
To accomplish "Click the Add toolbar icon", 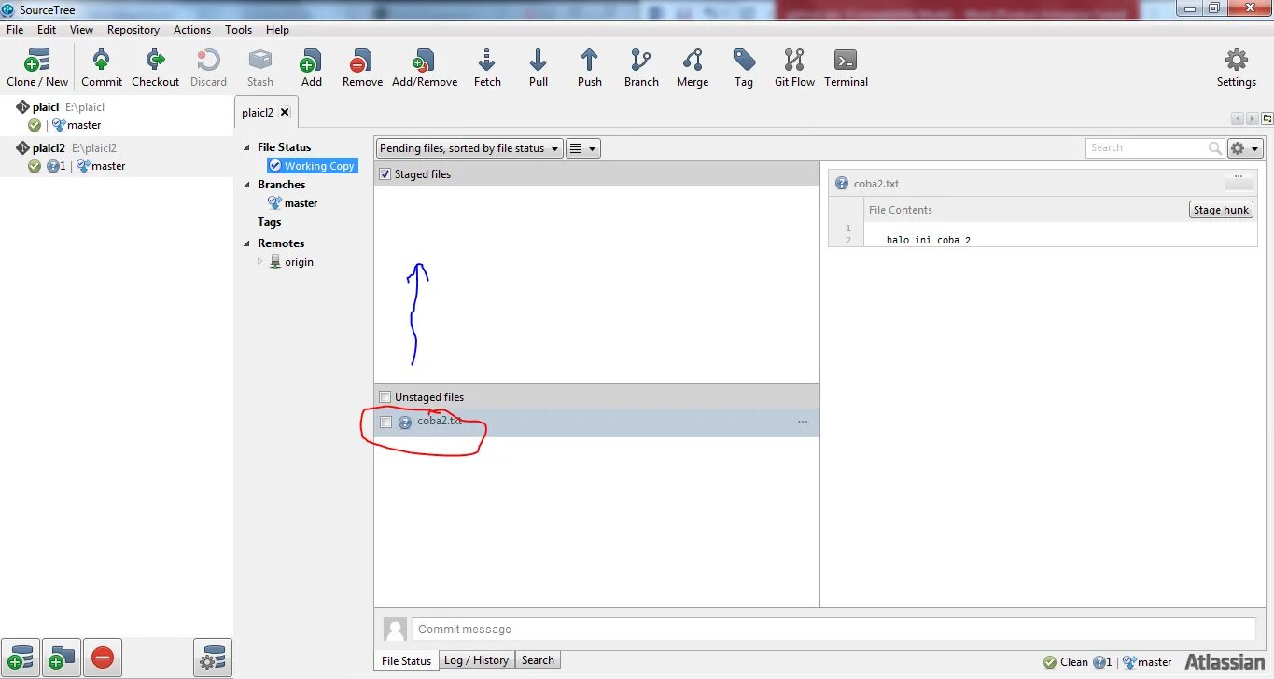I will (311, 67).
